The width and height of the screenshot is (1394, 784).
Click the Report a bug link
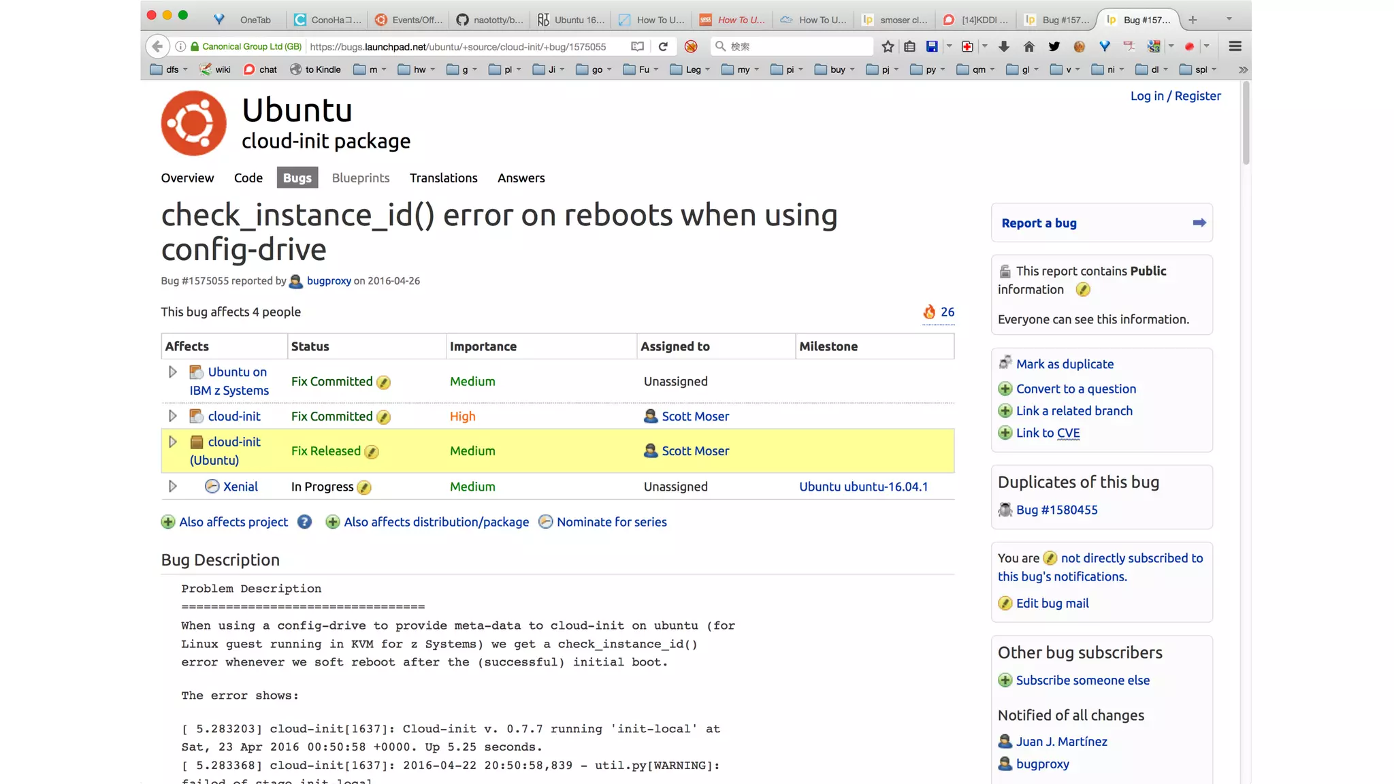click(x=1039, y=223)
